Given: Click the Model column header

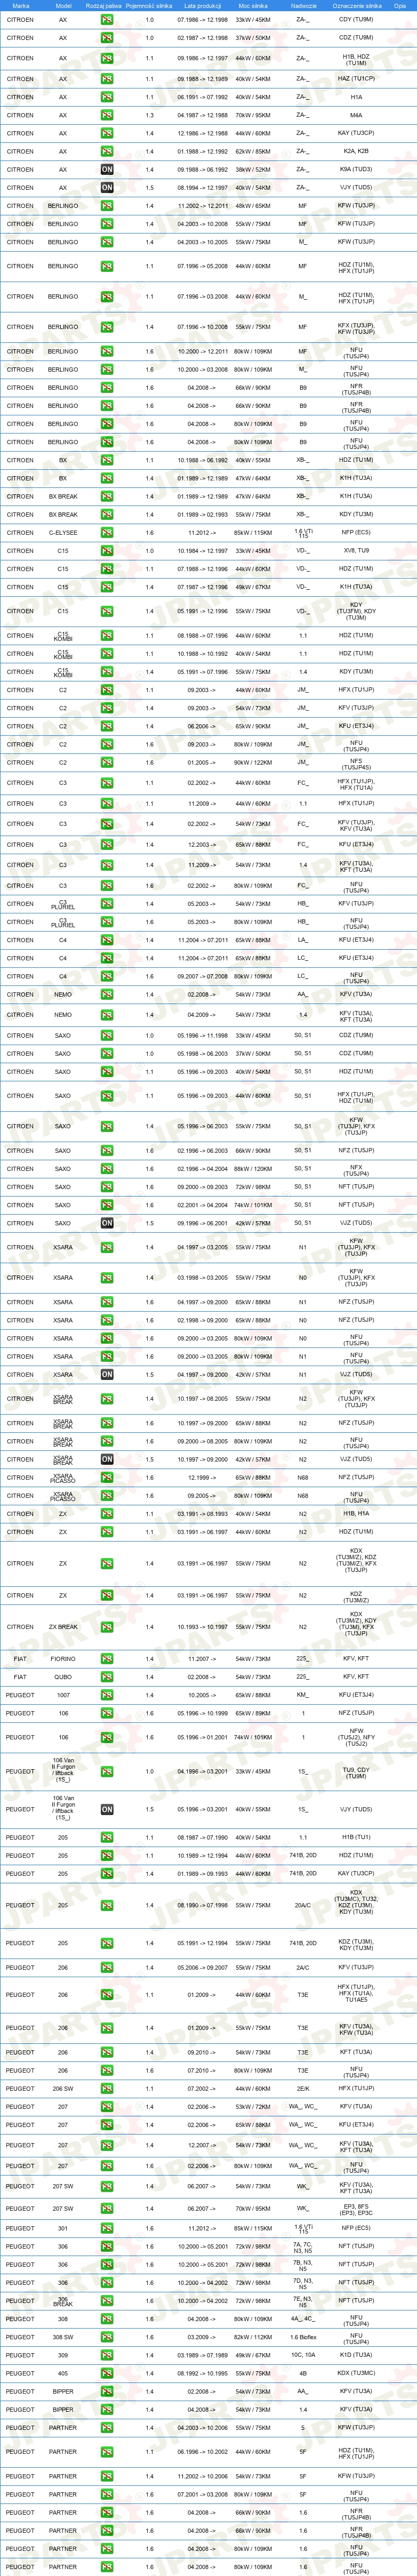Looking at the screenshot, I should [63, 5].
